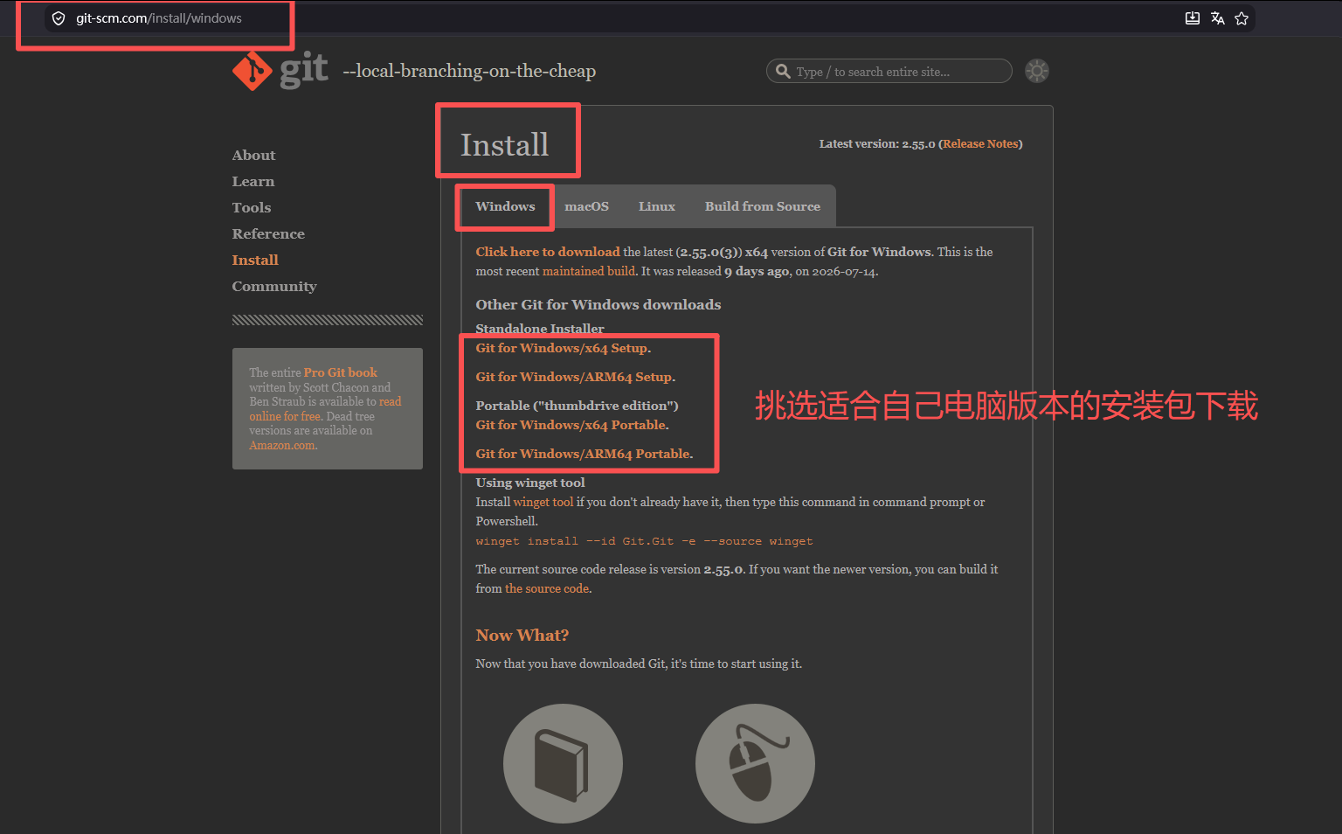The image size is (1342, 834).
Task: Open the 'maintained build' link
Action: point(589,271)
